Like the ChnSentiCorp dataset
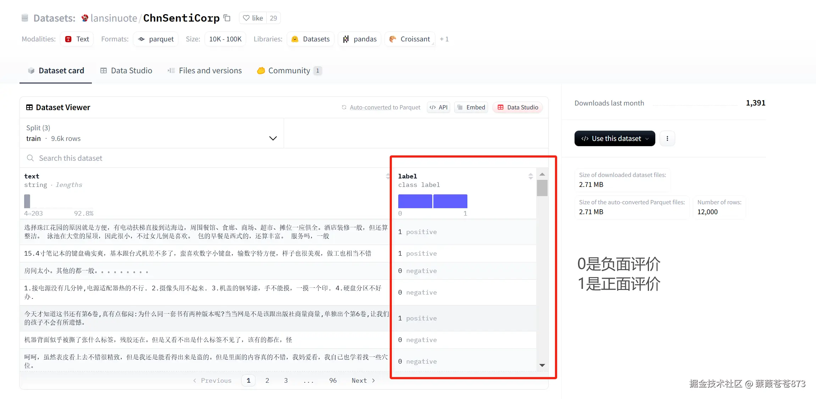Viewport: 816px width, 399px height. click(x=253, y=18)
